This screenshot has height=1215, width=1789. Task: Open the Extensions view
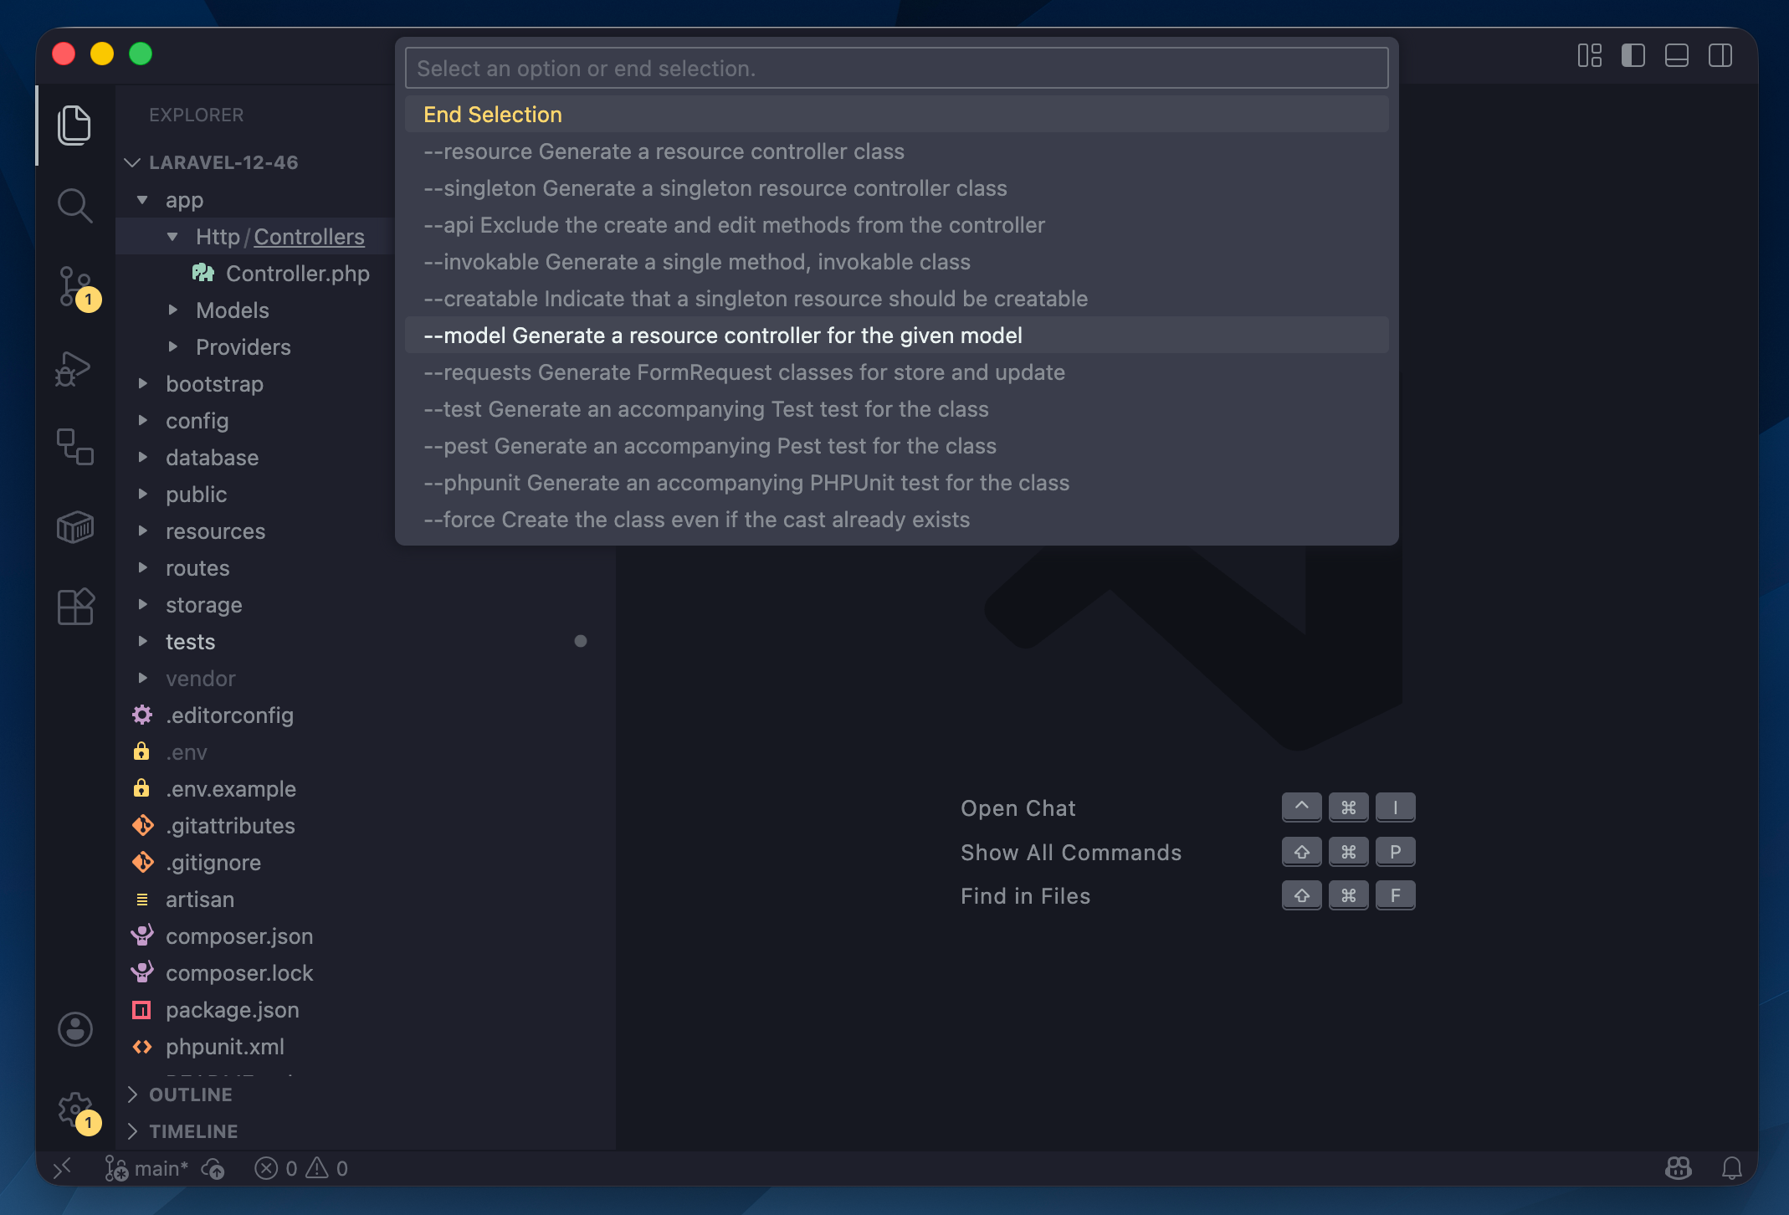pos(74,606)
